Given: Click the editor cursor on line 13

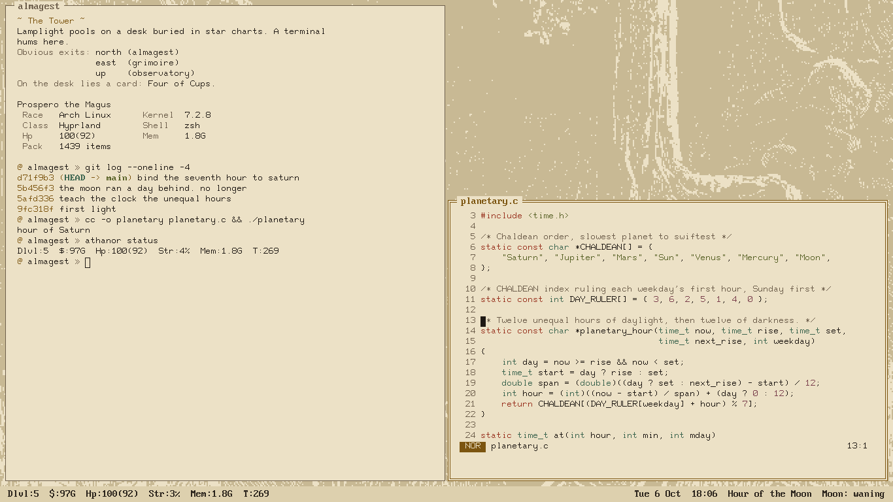Looking at the screenshot, I should pos(483,321).
